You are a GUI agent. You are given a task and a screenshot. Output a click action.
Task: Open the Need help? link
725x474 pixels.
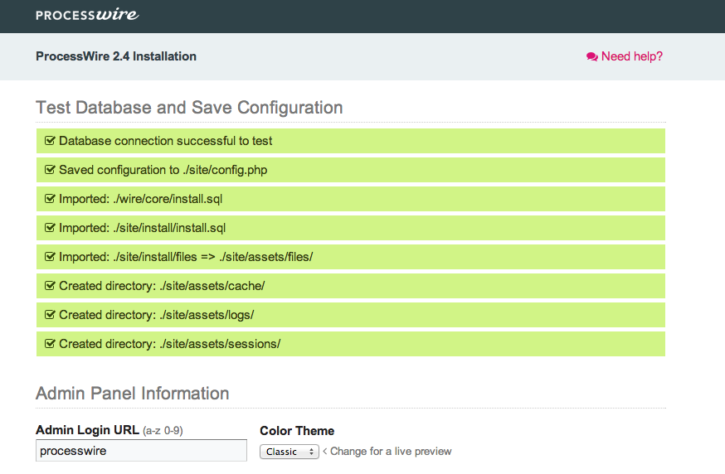pos(624,56)
